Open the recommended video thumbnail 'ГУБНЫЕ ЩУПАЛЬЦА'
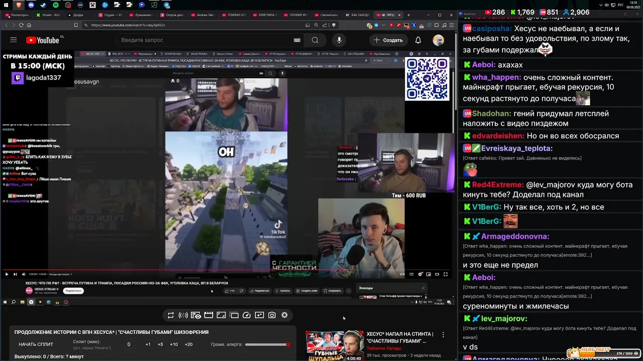This screenshot has width=643, height=361. click(x=335, y=345)
